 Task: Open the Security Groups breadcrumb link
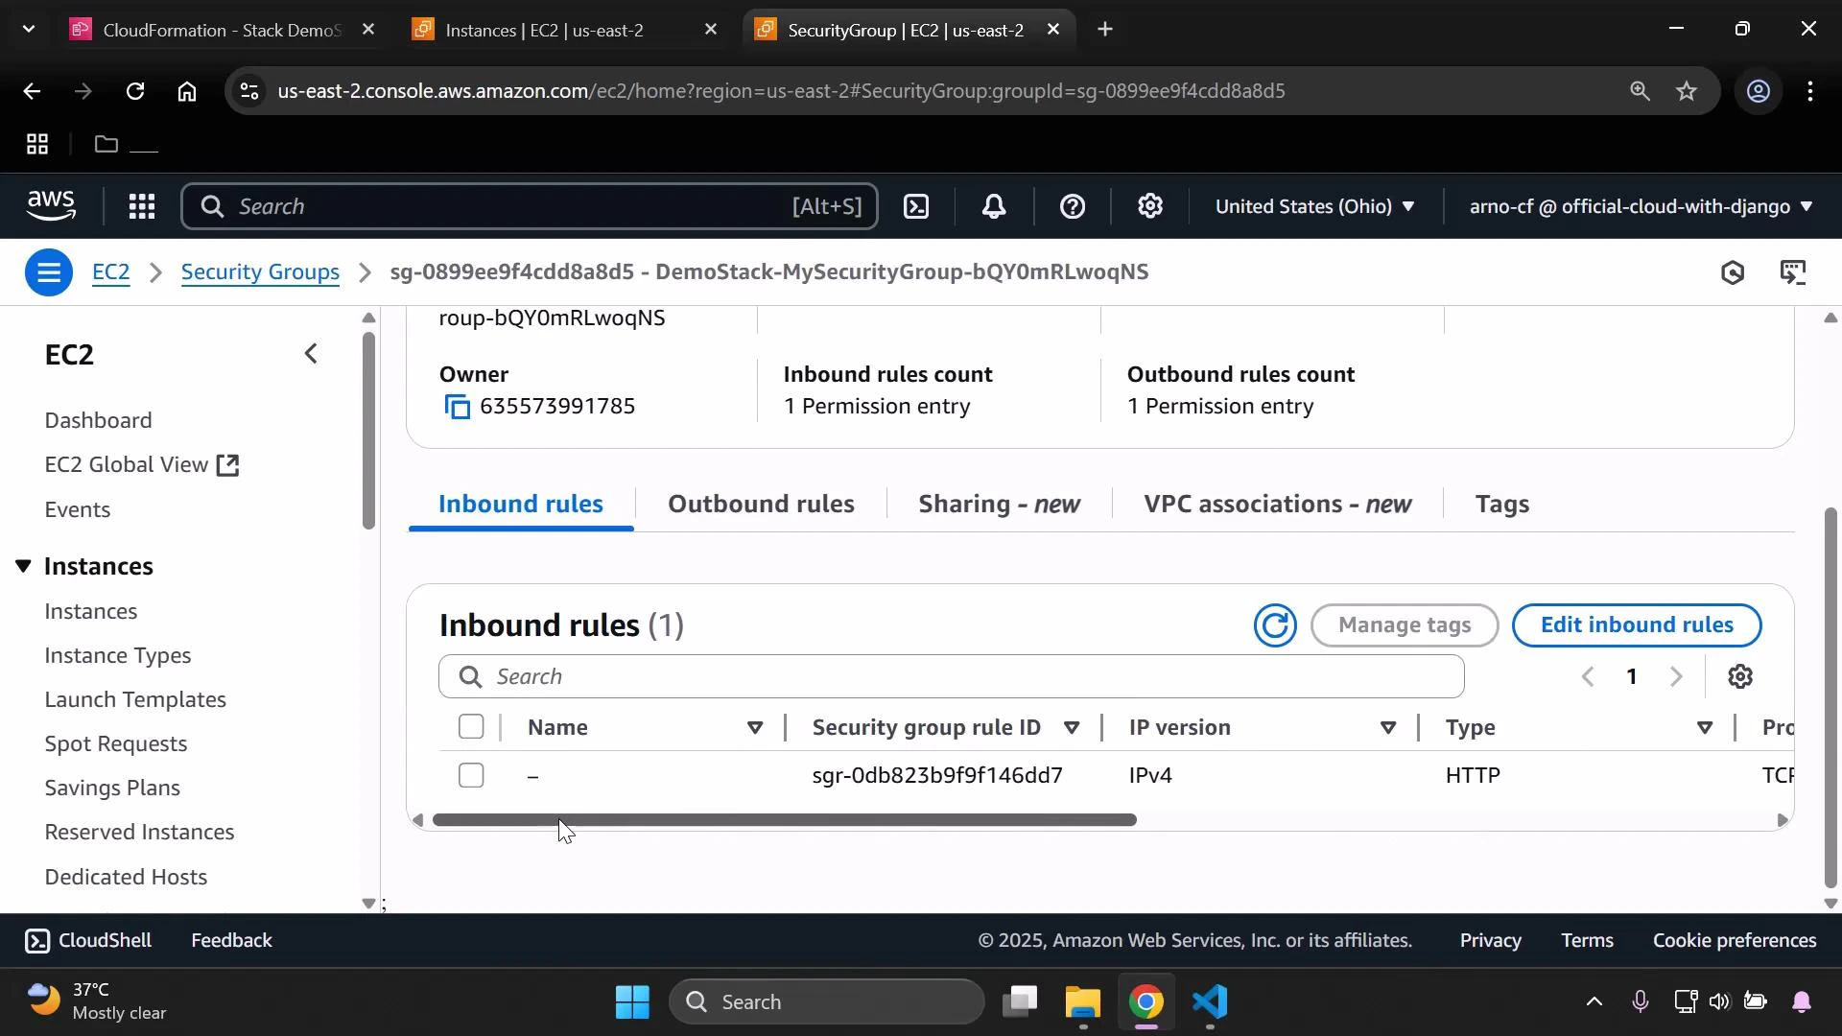[x=260, y=272]
